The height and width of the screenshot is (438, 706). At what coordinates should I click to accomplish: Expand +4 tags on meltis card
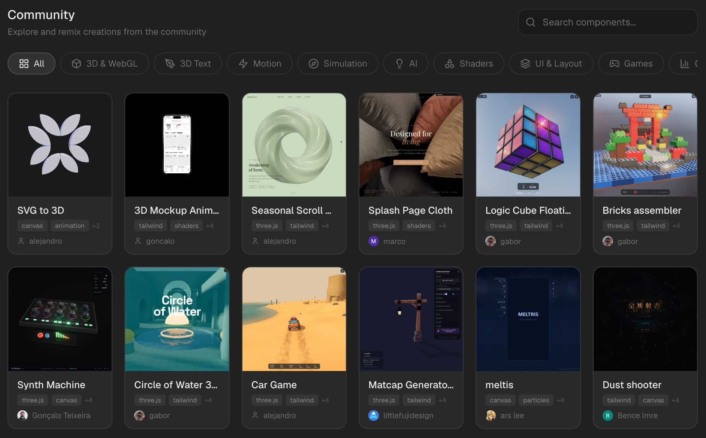click(560, 400)
